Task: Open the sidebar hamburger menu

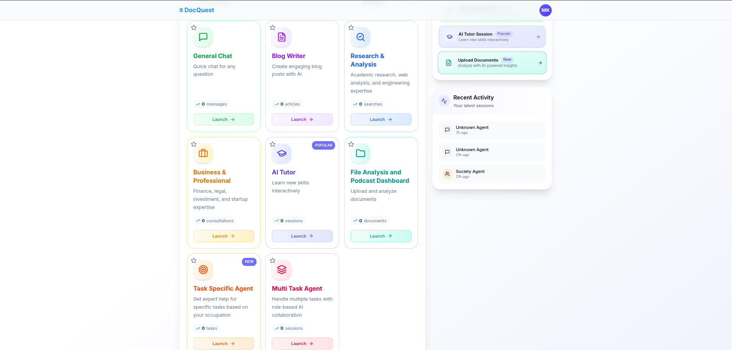Action: pos(180,10)
